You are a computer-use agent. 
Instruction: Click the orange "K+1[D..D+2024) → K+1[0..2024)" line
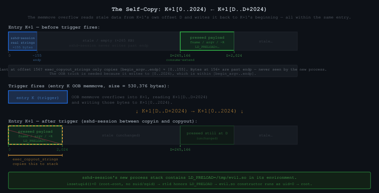point(189,111)
